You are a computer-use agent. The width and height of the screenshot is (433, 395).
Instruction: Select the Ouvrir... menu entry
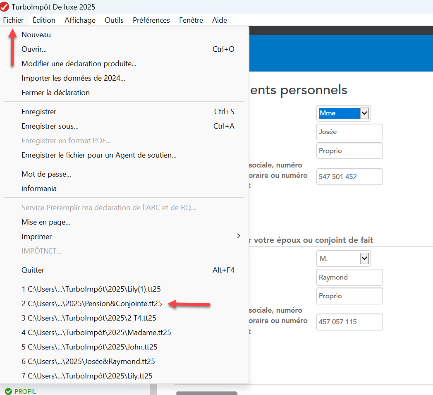point(124,49)
